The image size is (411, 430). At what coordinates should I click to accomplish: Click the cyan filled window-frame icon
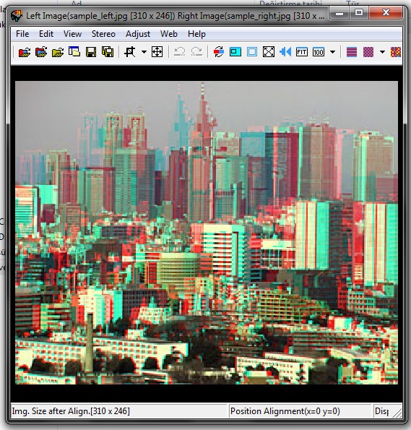(x=235, y=52)
